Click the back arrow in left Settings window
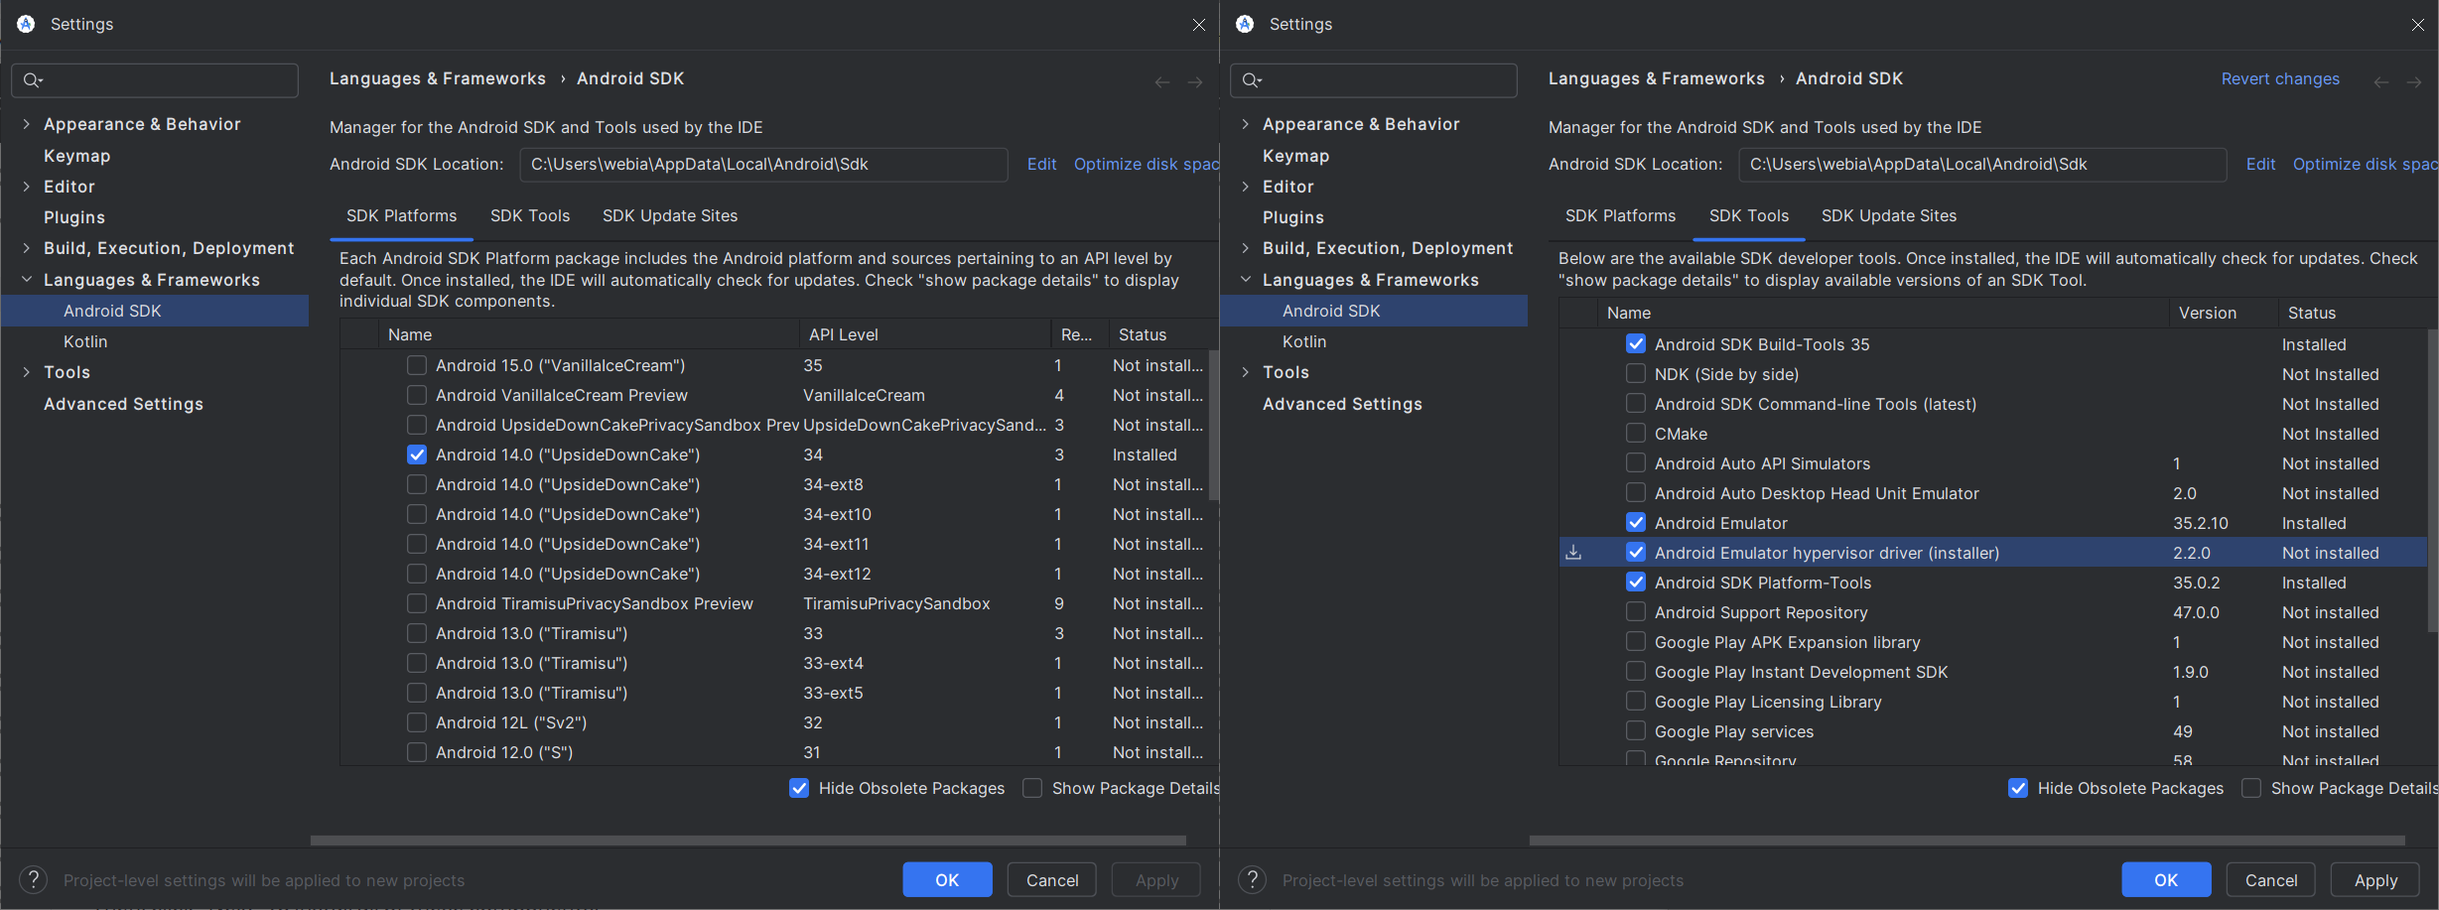The height and width of the screenshot is (910, 2439). (1162, 82)
